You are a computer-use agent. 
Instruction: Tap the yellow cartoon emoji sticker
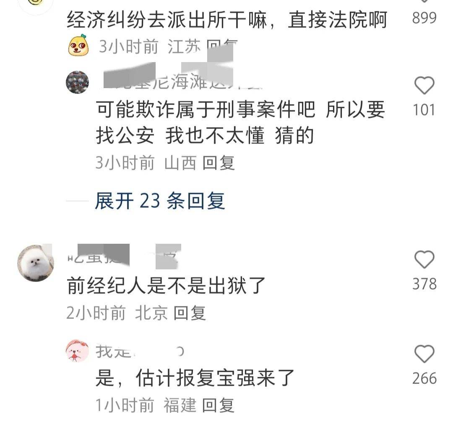78,45
